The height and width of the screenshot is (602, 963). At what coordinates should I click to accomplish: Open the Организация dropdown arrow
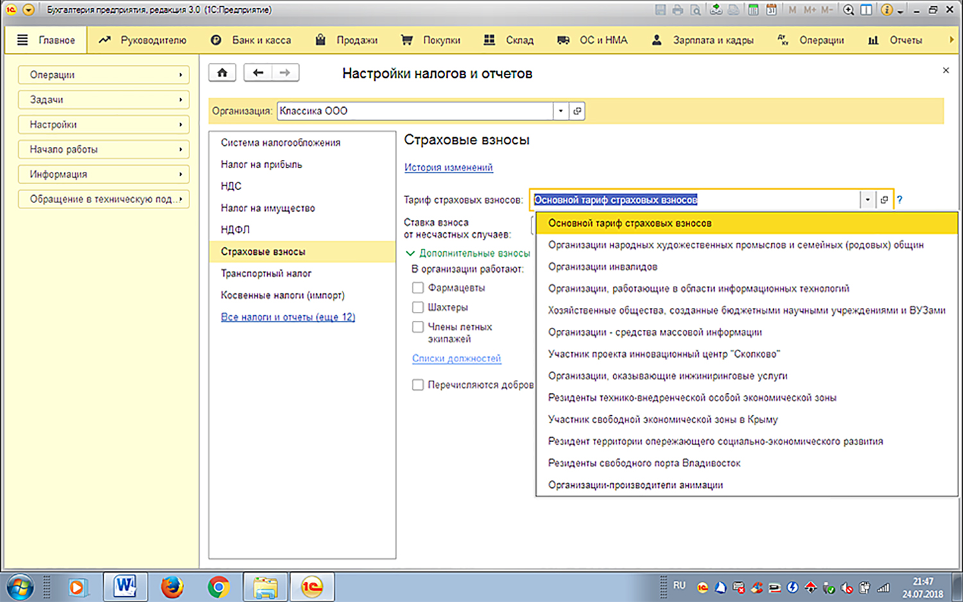(x=560, y=111)
